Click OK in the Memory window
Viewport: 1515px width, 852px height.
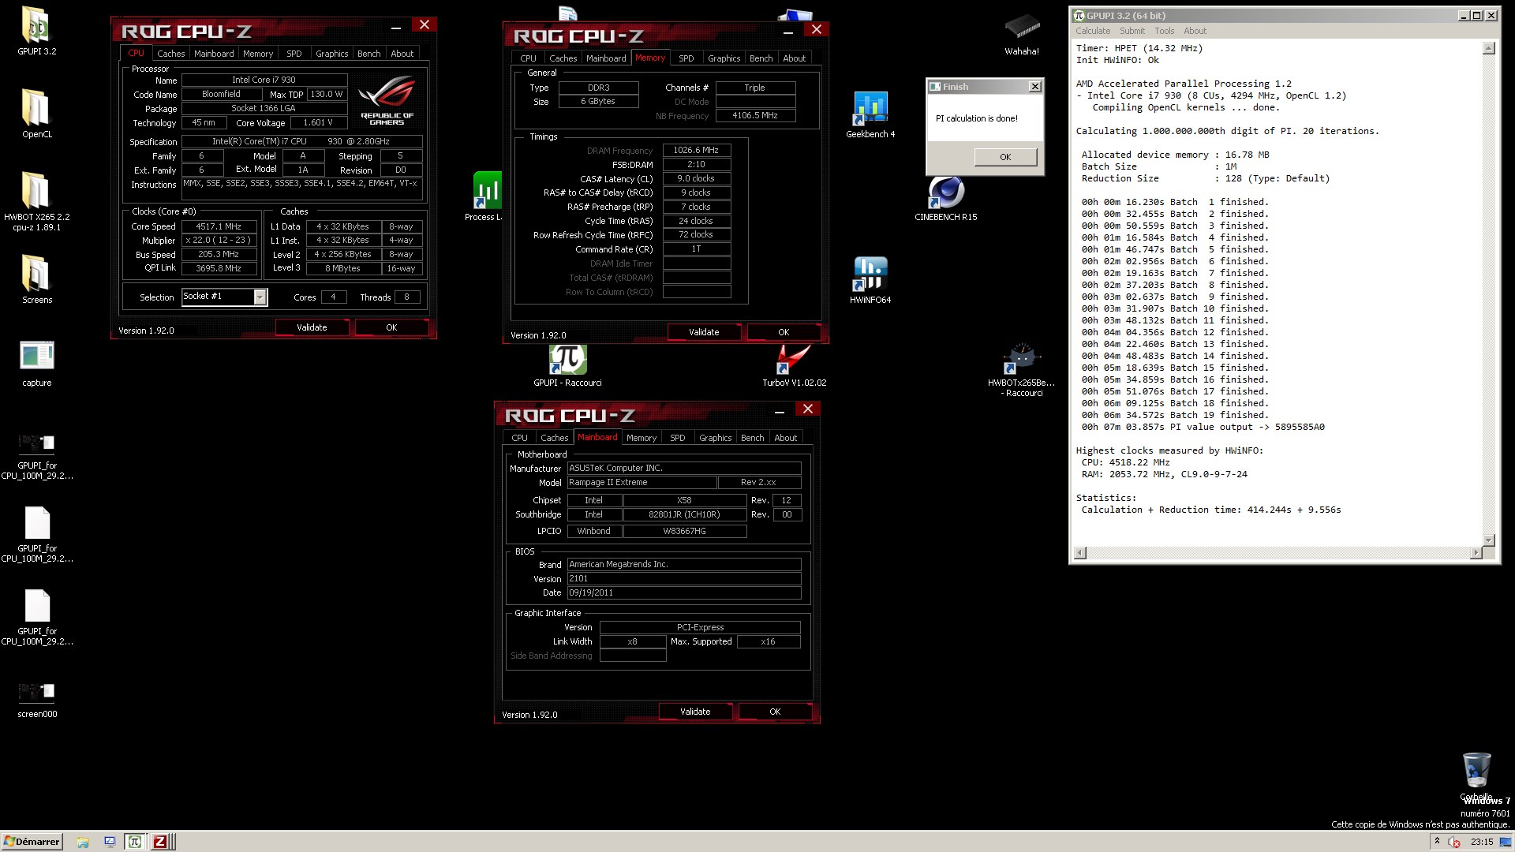coord(784,332)
